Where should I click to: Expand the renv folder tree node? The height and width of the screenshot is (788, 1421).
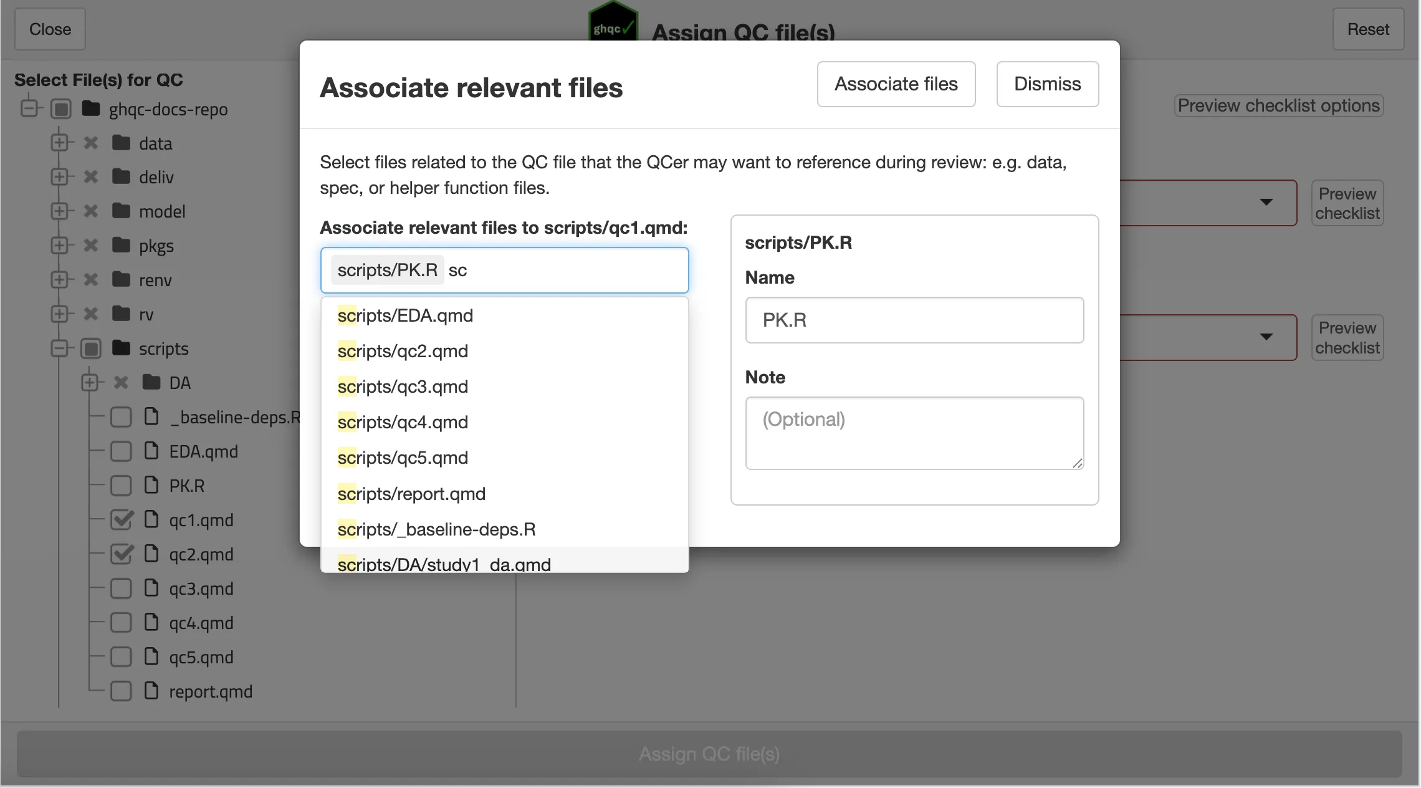pyautogui.click(x=59, y=279)
